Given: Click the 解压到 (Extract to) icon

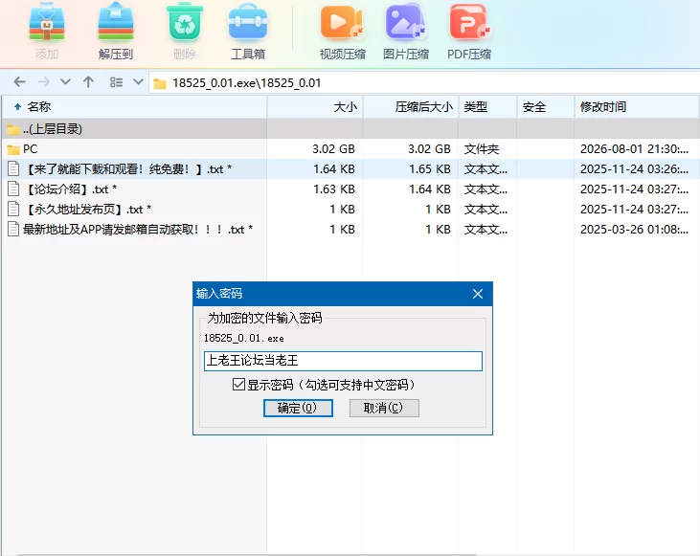Looking at the screenshot, I should coord(116,22).
